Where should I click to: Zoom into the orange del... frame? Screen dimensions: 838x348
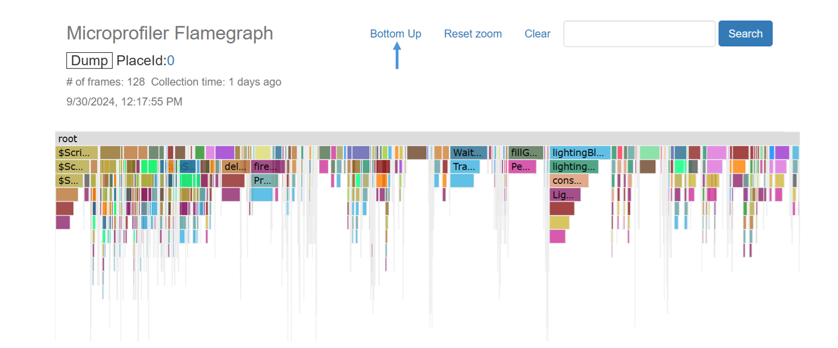pyautogui.click(x=236, y=167)
